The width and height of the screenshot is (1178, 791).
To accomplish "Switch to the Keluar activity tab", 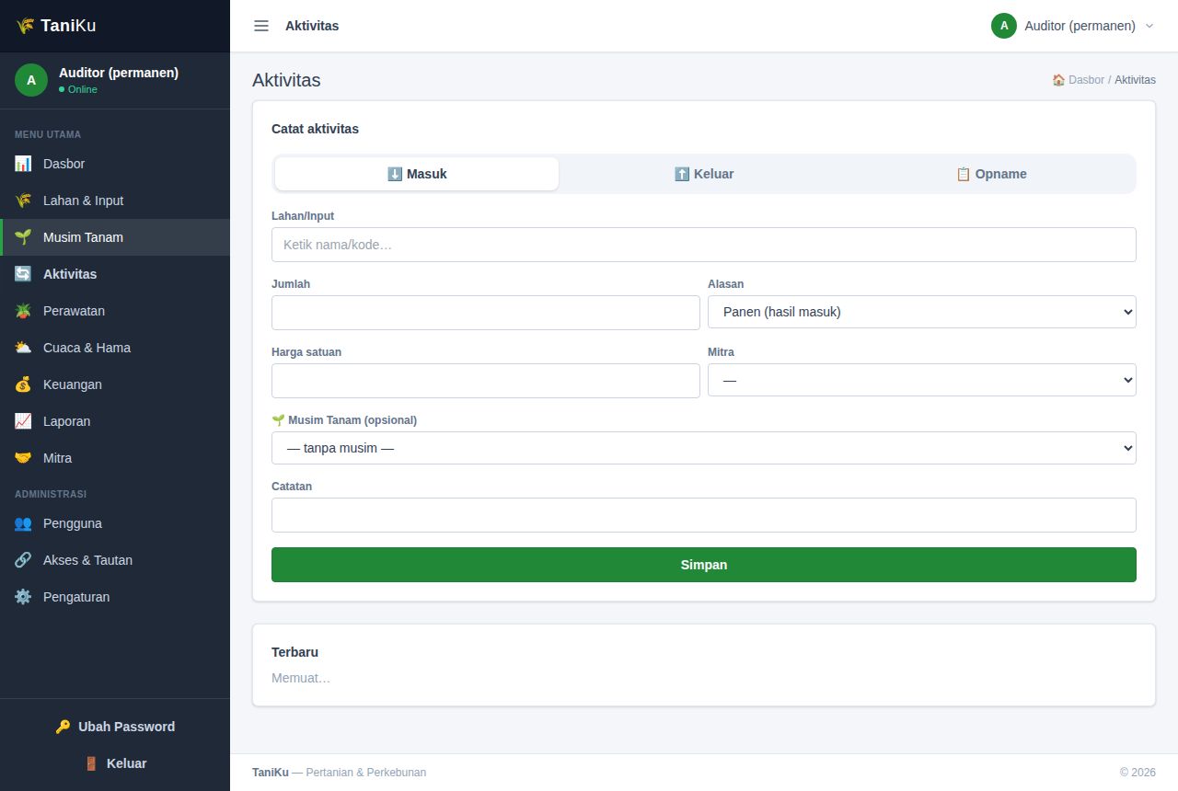I will [x=704, y=174].
